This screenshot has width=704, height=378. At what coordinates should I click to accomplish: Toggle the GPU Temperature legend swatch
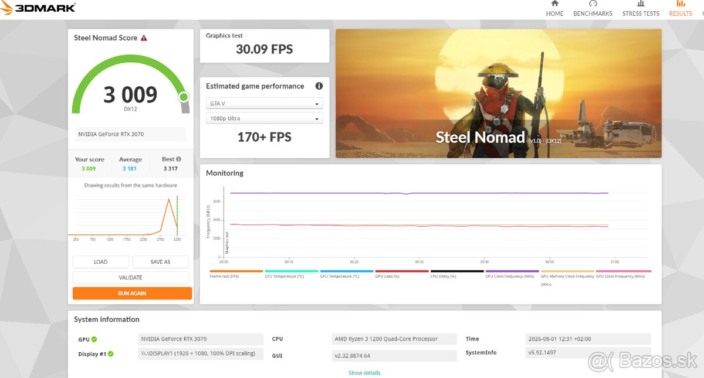(347, 271)
